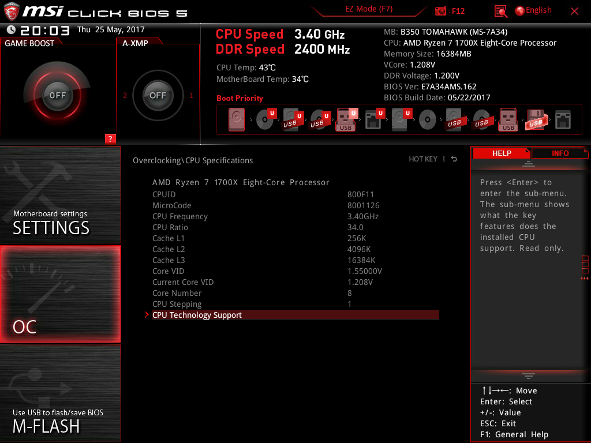Open the OC overclocking section
The image size is (591, 443).
pos(60,294)
